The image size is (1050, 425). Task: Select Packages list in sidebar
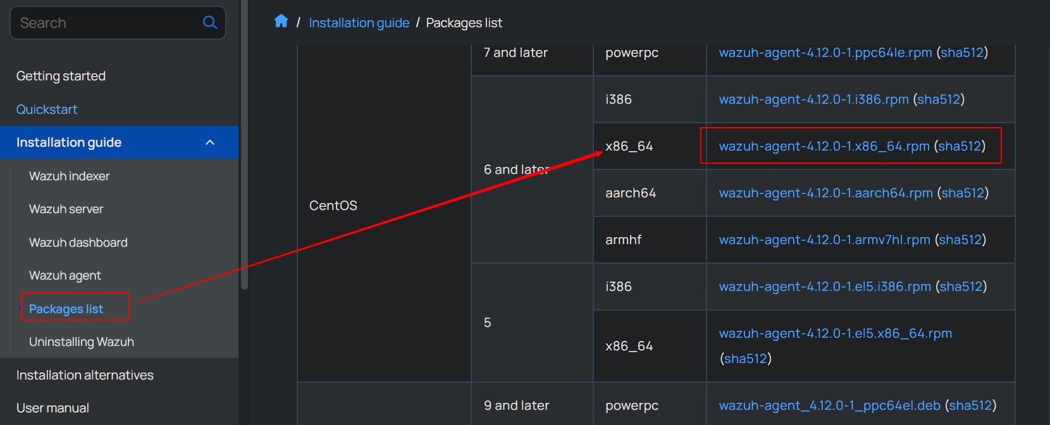click(x=66, y=309)
